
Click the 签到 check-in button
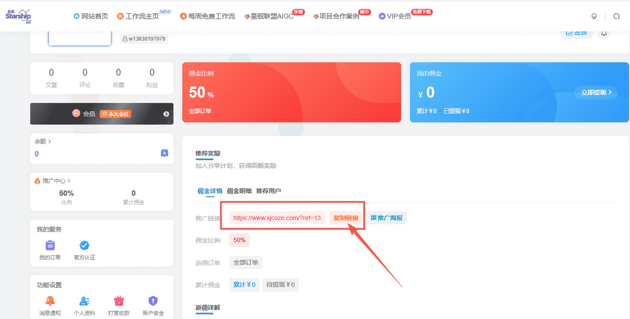pos(576,33)
